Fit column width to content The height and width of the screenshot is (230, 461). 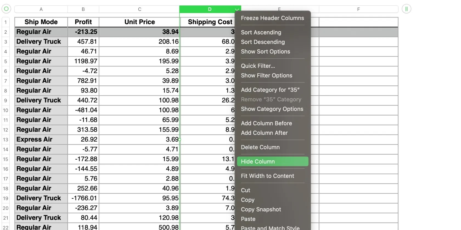coord(268,176)
